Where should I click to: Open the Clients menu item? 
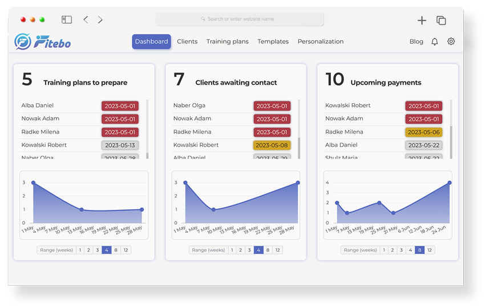[187, 42]
